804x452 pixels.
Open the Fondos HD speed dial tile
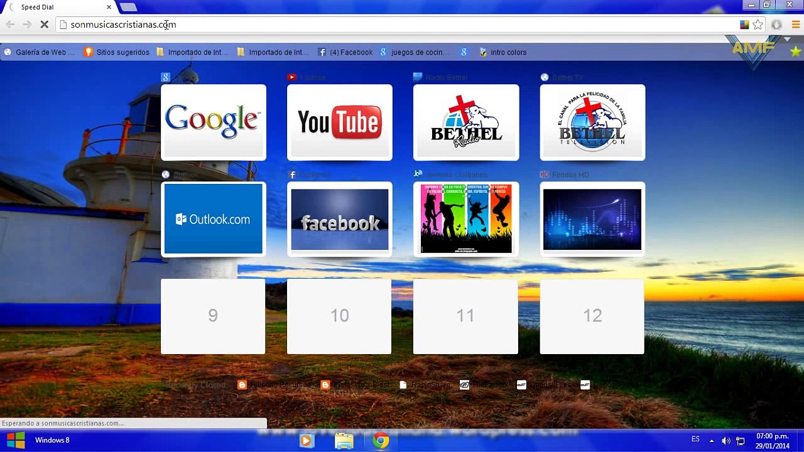click(592, 219)
